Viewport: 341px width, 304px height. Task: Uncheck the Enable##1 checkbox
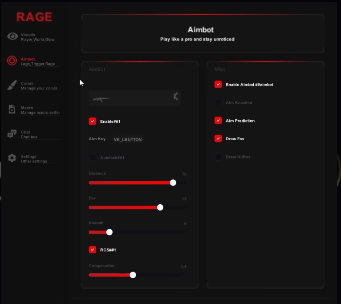[93, 121]
